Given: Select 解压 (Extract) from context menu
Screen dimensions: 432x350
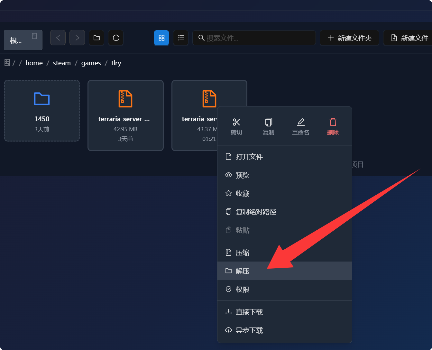Looking at the screenshot, I should [x=285, y=271].
